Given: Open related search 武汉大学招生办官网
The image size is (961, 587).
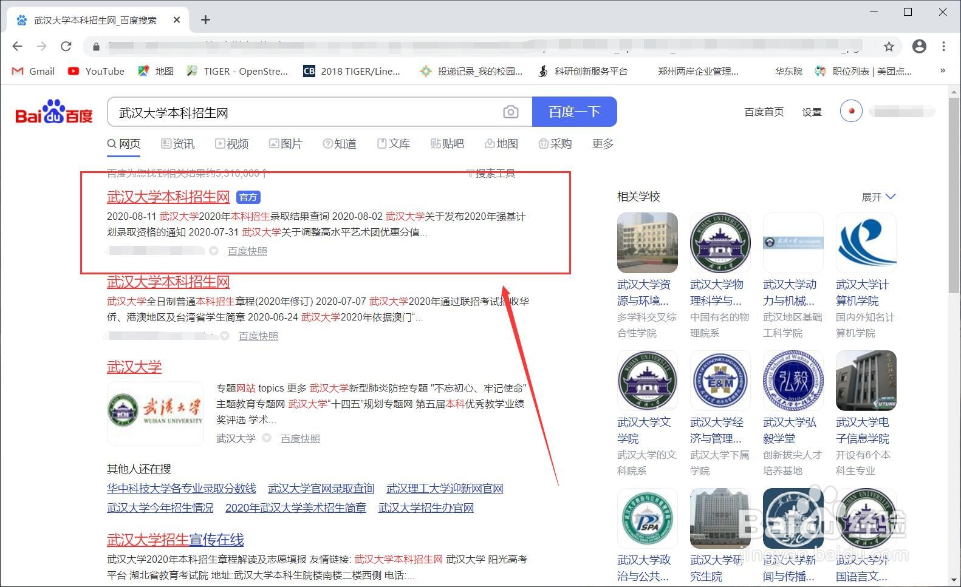Looking at the screenshot, I should click(426, 507).
